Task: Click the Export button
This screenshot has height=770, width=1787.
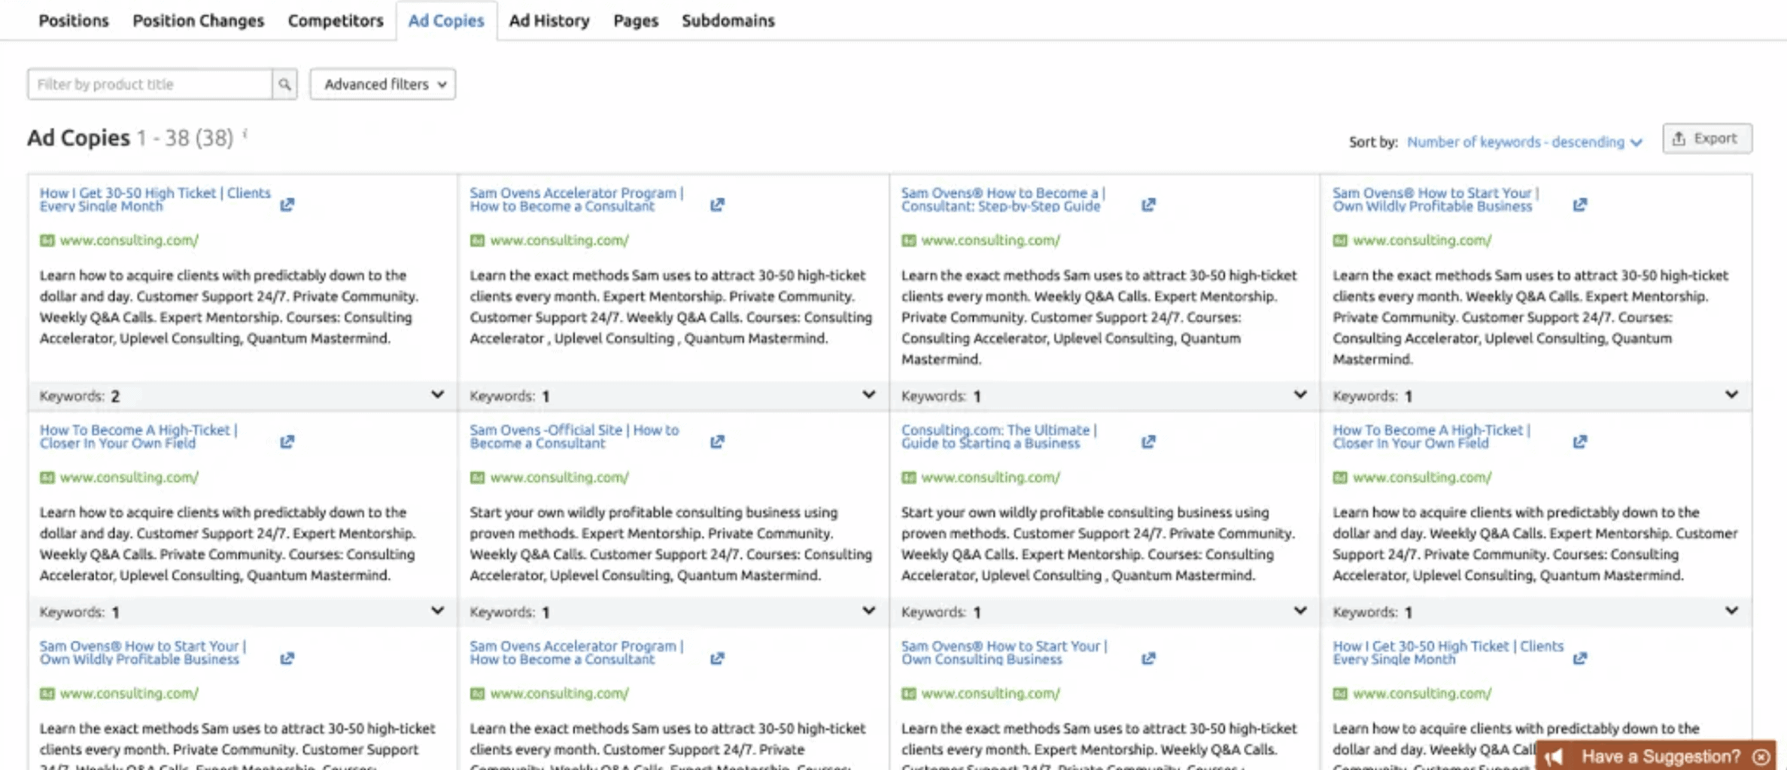Action: [1706, 138]
